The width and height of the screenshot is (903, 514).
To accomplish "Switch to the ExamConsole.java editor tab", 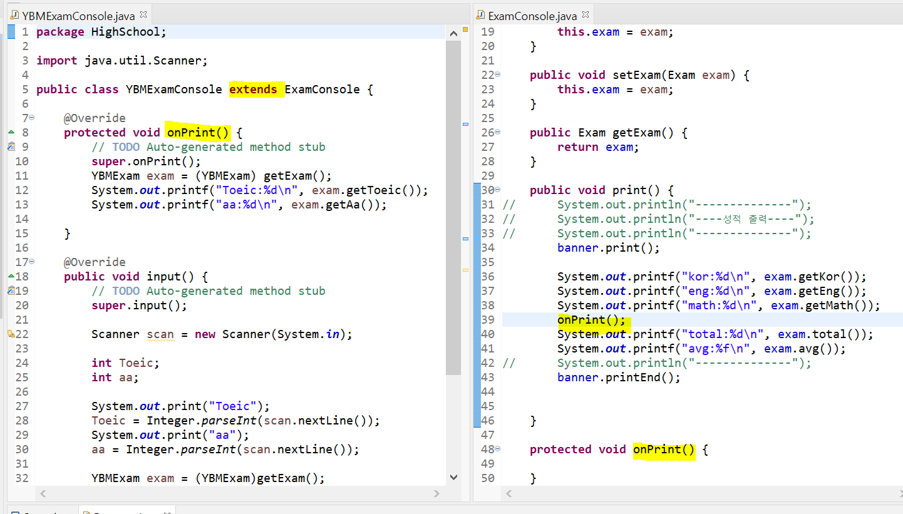I will pyautogui.click(x=532, y=15).
